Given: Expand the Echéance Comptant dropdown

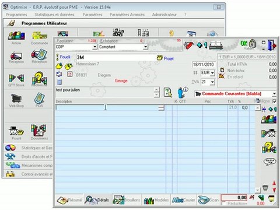Looking at the screenshot, I should 145,47.
